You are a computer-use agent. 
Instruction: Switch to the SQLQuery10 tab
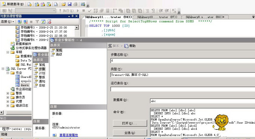point(157,17)
